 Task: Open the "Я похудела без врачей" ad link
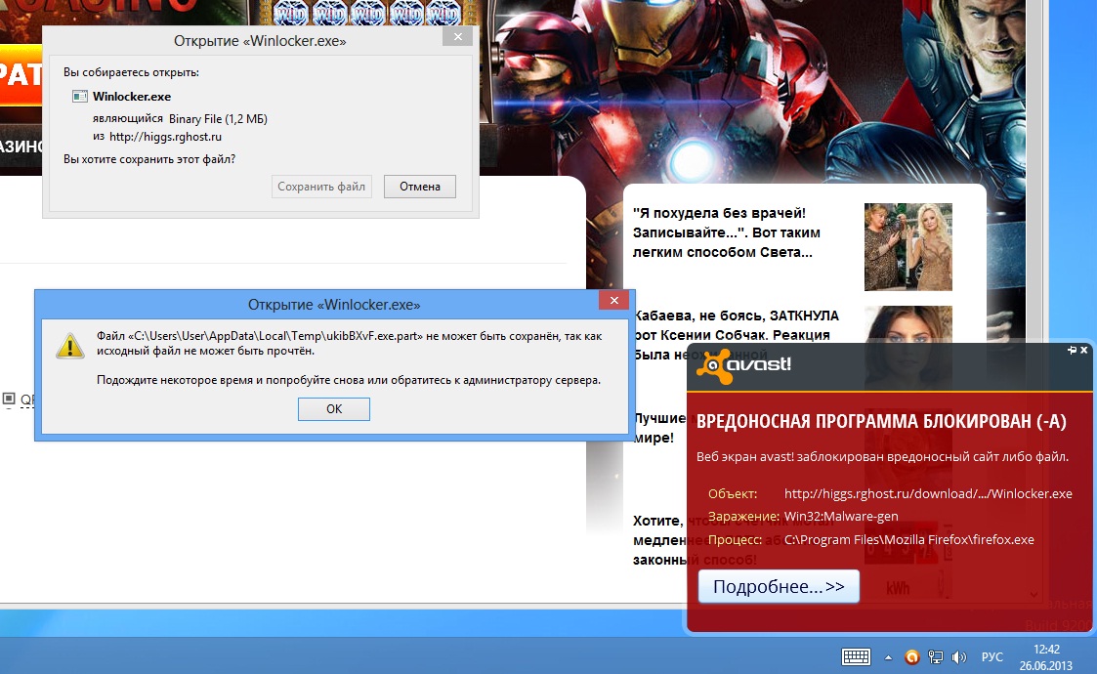(726, 232)
